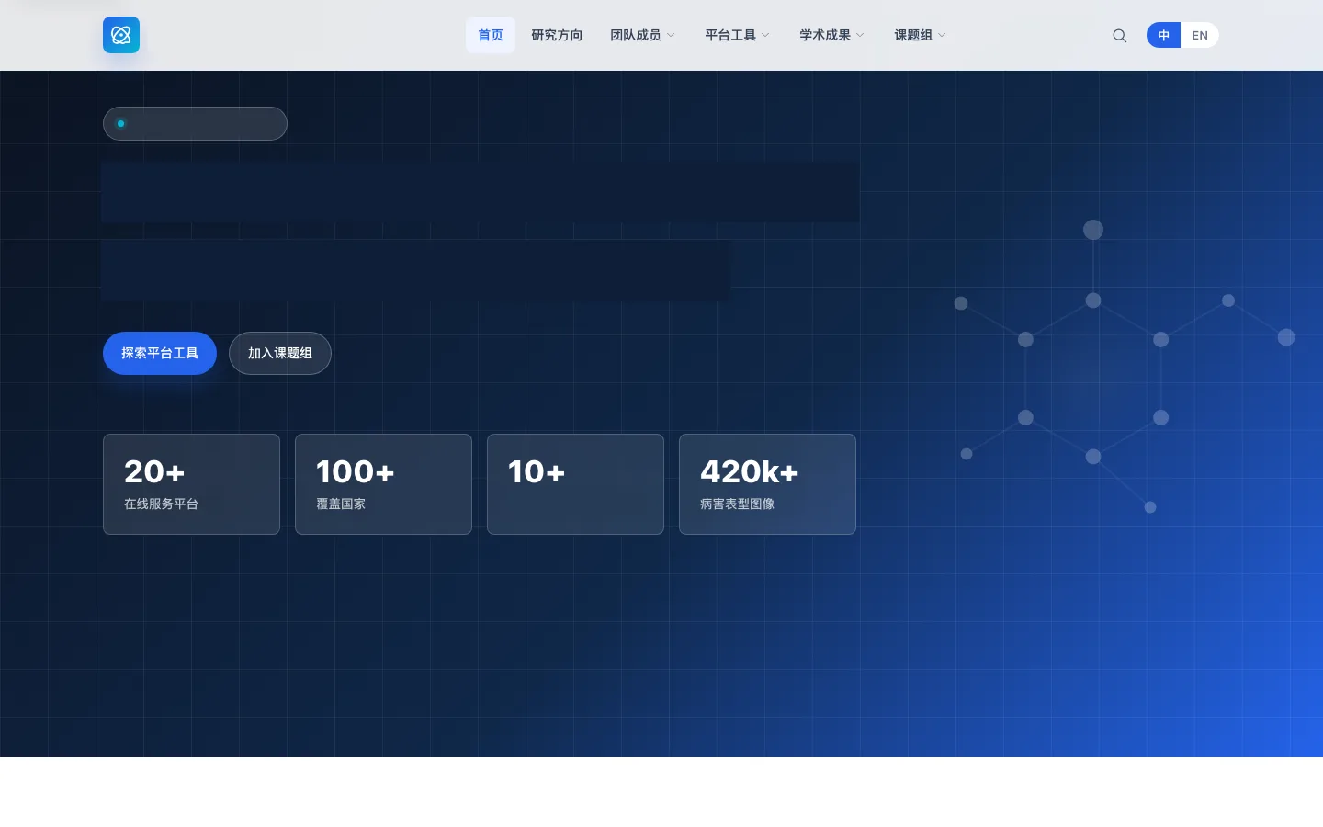Image resolution: width=1323 pixels, height=827 pixels.
Task: Click 加入课题组 button
Action: coord(280,353)
